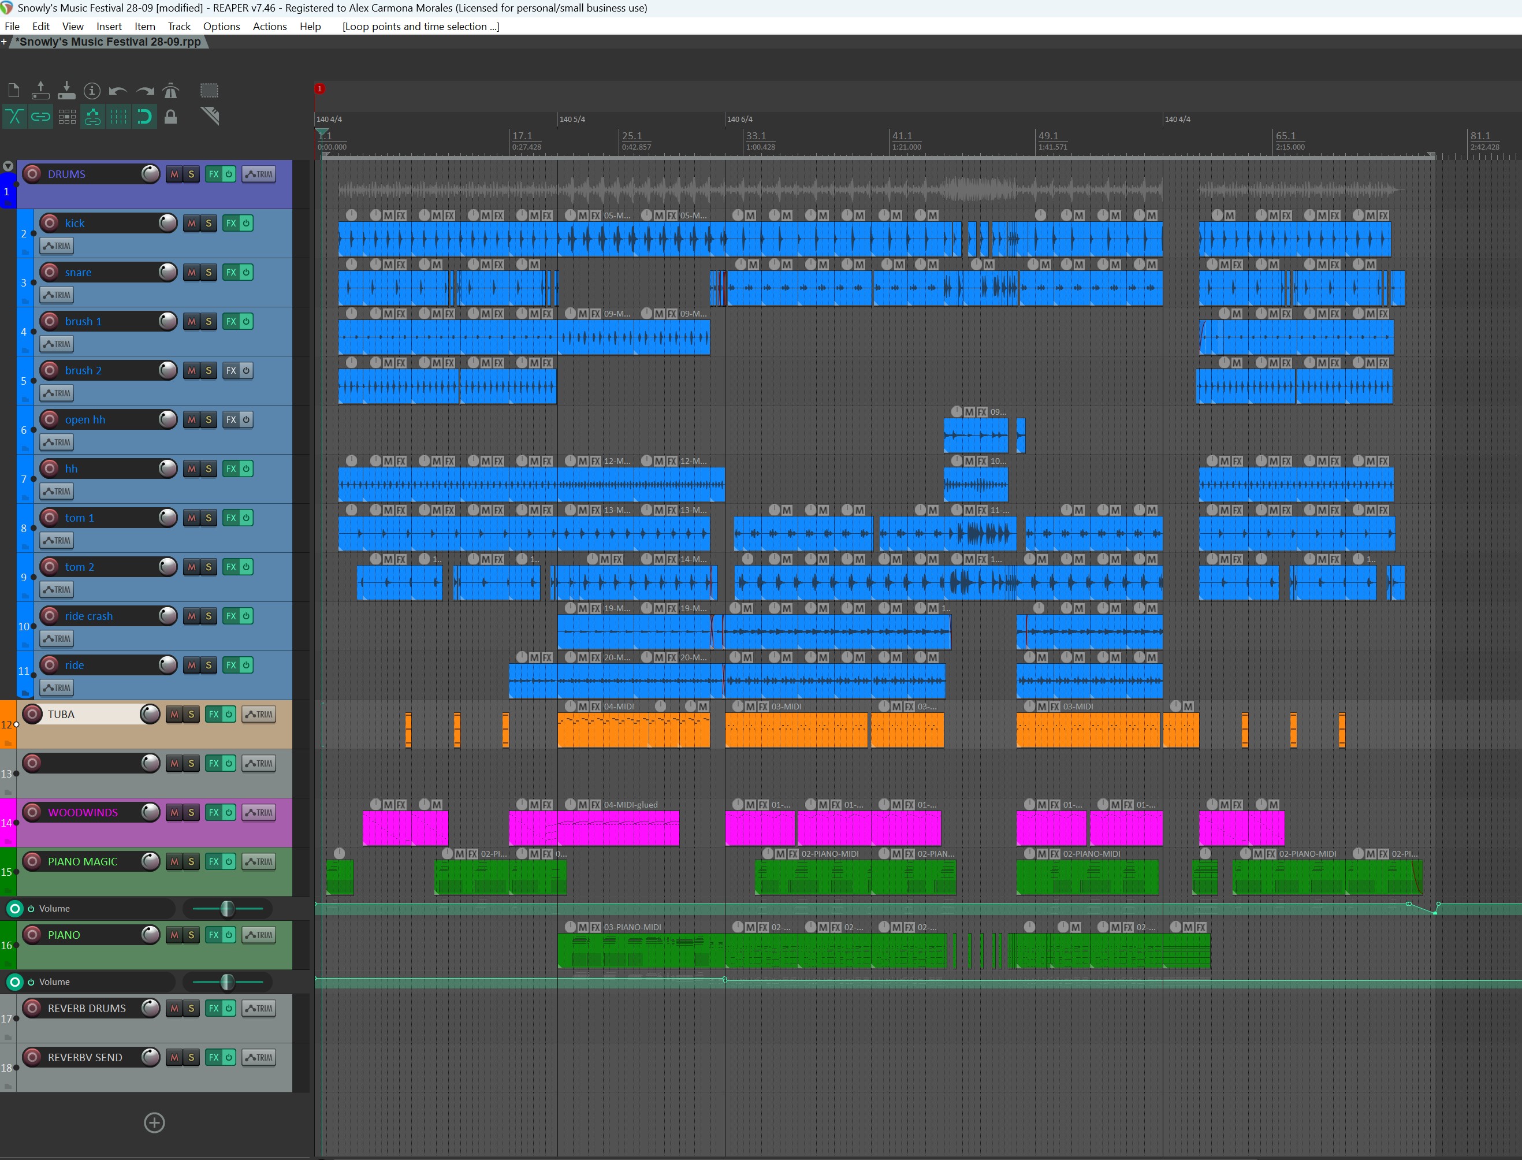This screenshot has height=1160, width=1522.
Task: Open TRIM automation mode on PIANO MAGIC
Action: coord(259,862)
